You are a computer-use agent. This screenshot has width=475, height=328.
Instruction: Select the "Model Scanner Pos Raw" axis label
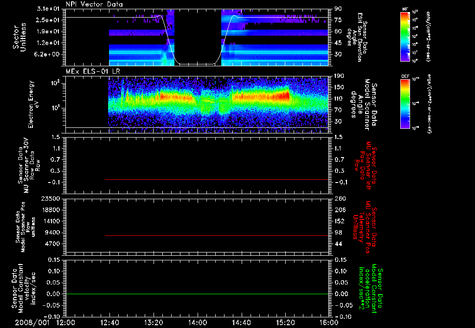point(26,227)
